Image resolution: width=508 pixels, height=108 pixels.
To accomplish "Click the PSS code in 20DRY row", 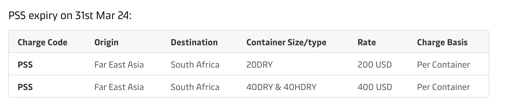I will tap(25, 65).
